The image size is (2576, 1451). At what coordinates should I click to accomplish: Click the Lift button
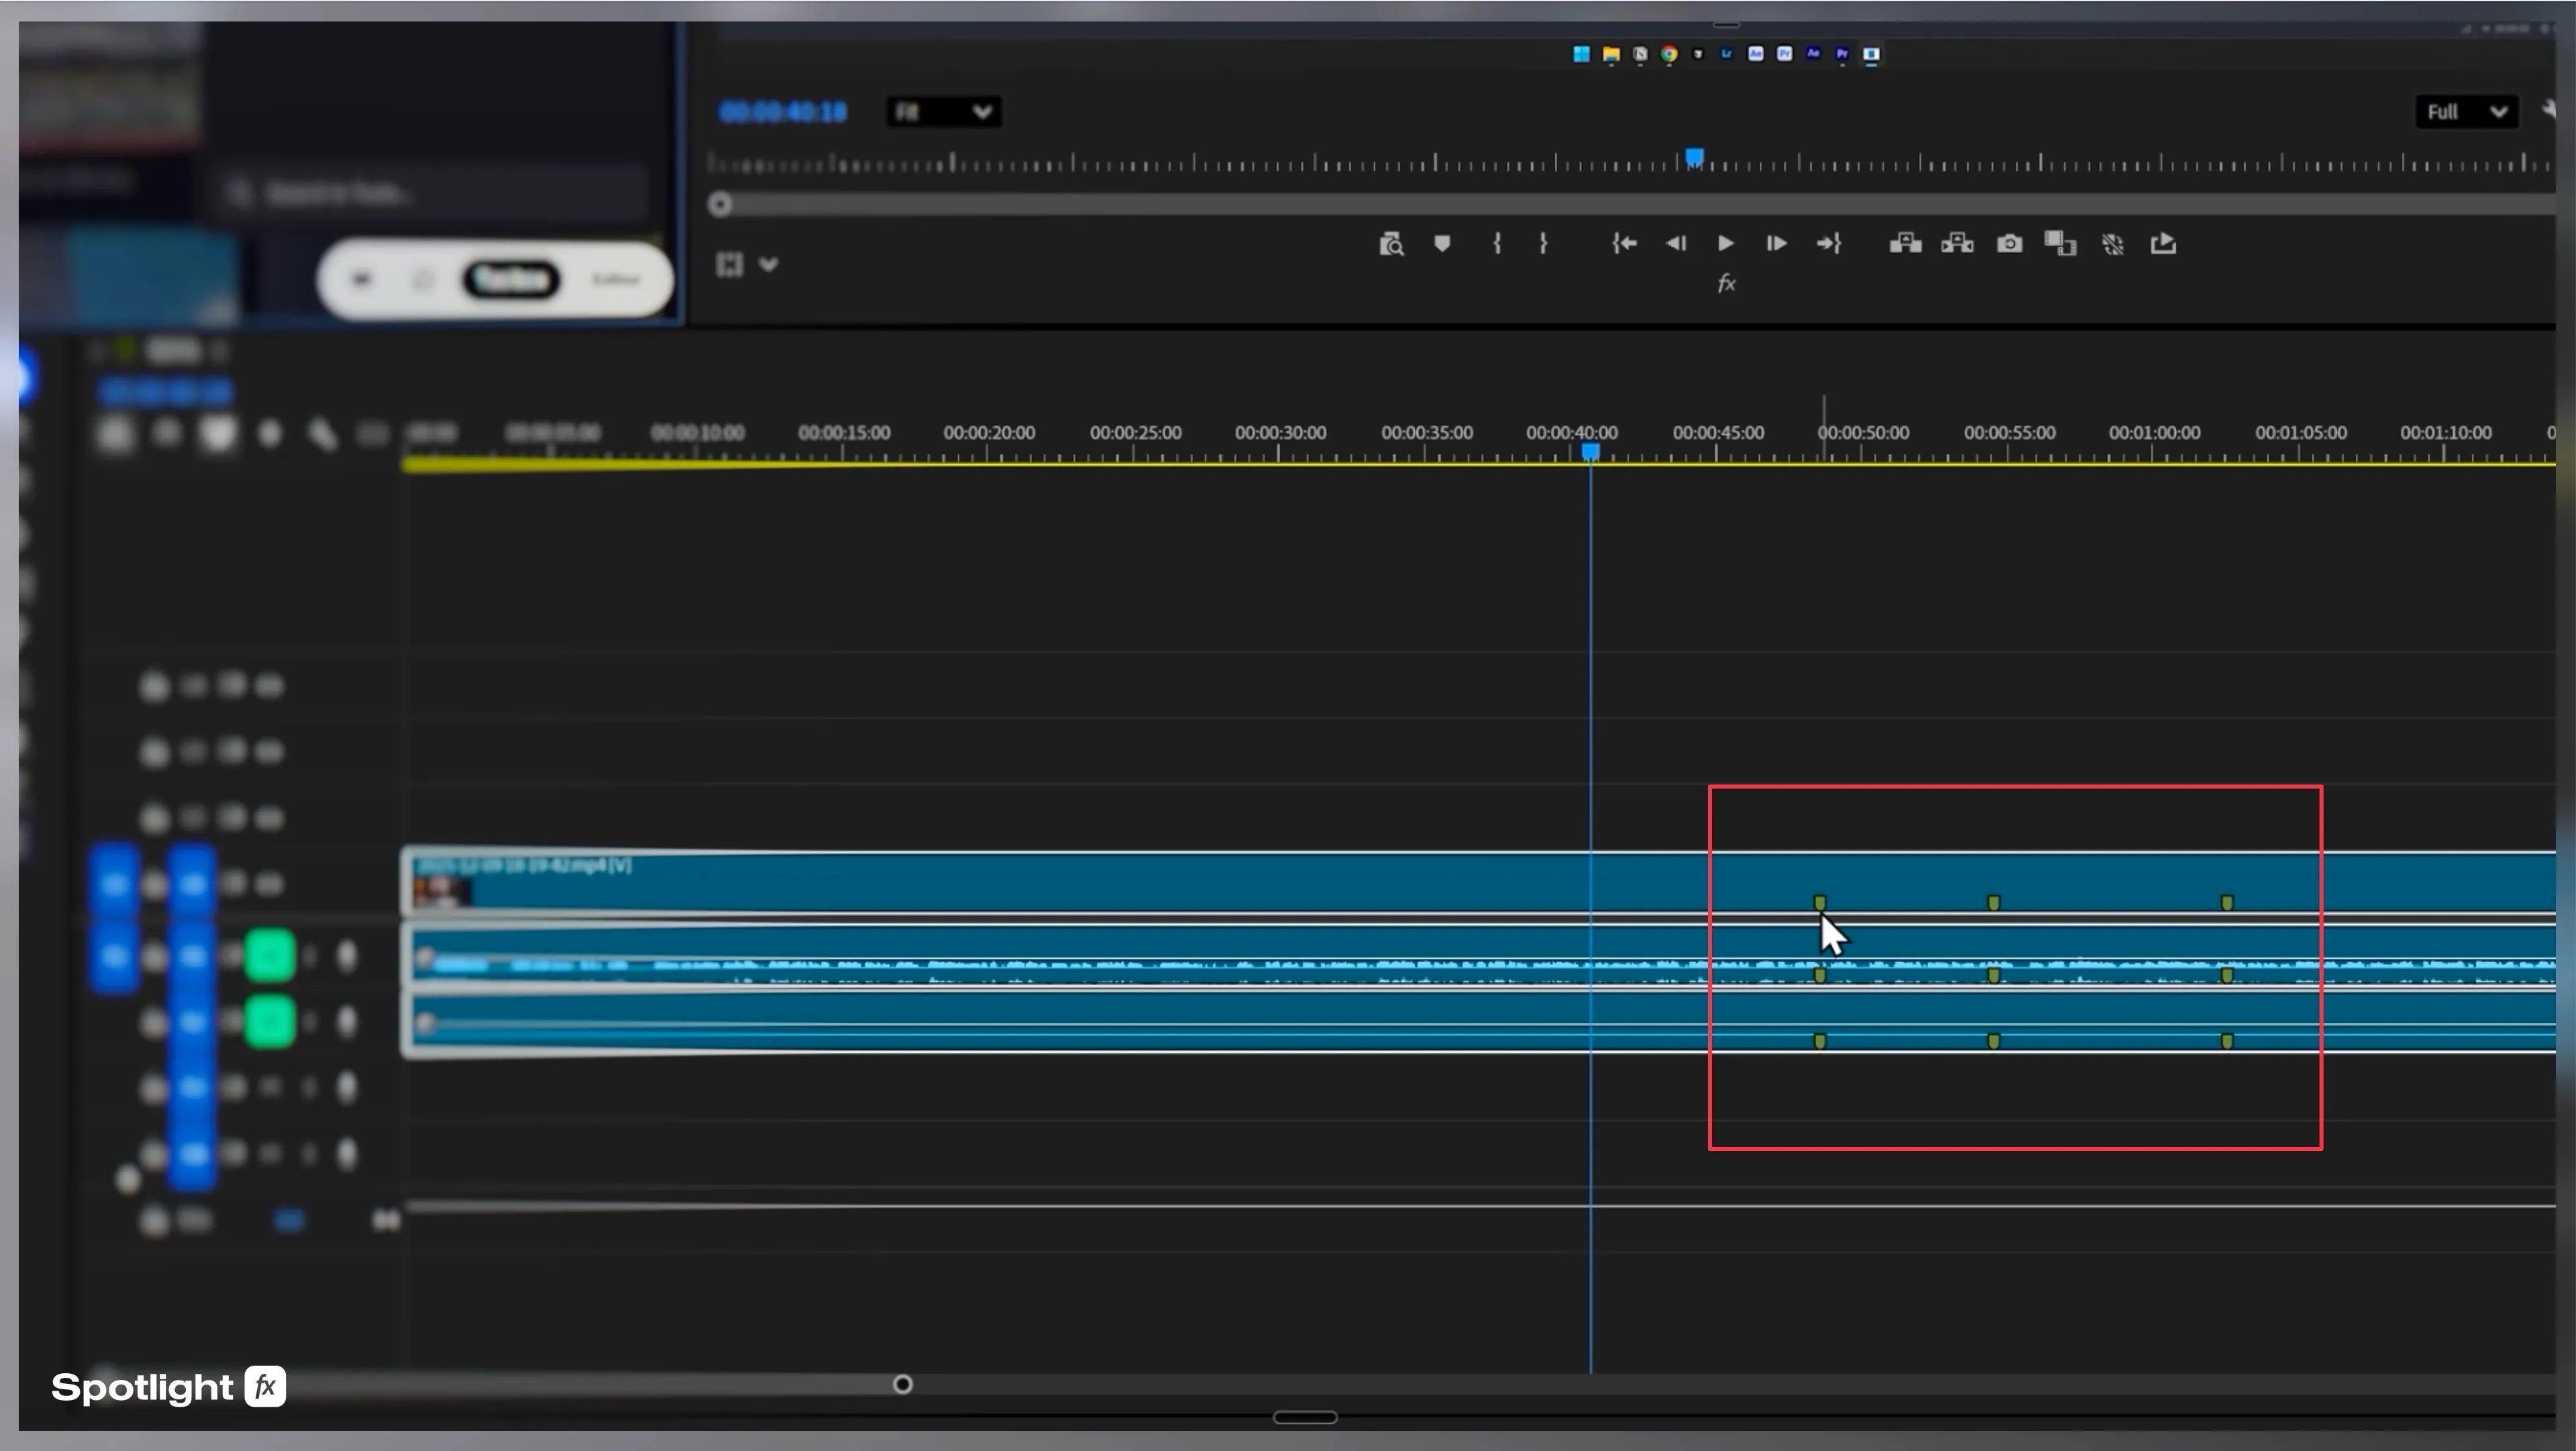pos(1905,243)
